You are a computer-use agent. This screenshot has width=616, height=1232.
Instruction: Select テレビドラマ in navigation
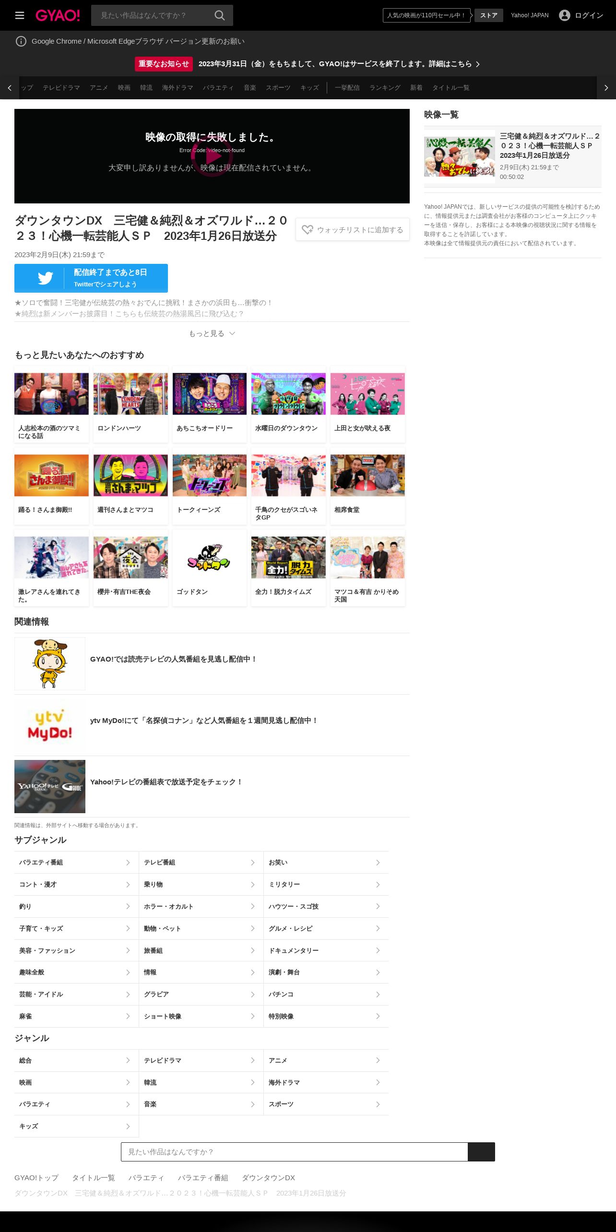[61, 88]
